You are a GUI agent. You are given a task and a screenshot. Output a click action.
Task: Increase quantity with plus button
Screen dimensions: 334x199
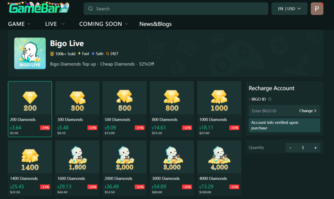coord(315,148)
